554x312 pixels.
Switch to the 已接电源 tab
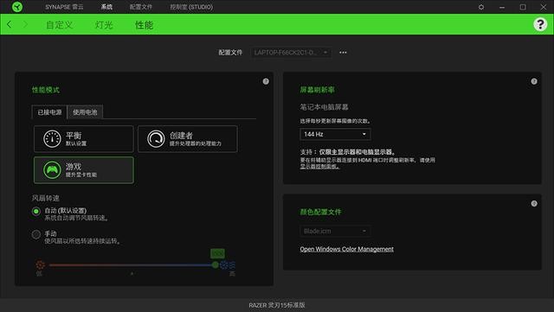(x=49, y=112)
